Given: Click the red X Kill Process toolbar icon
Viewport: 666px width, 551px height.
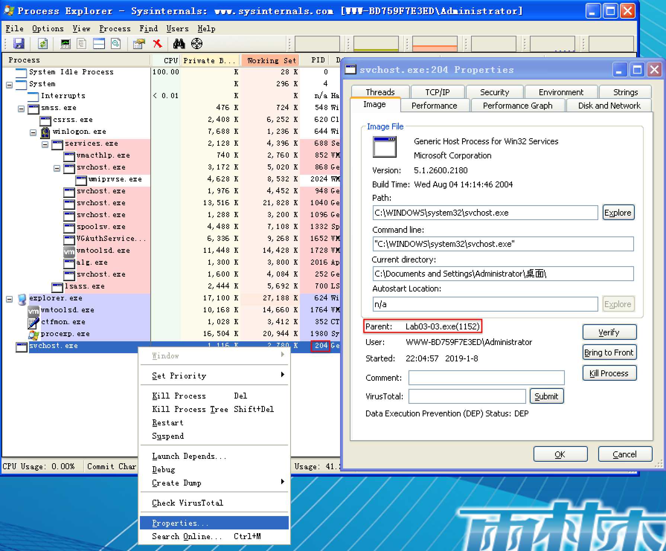Looking at the screenshot, I should 158,43.
